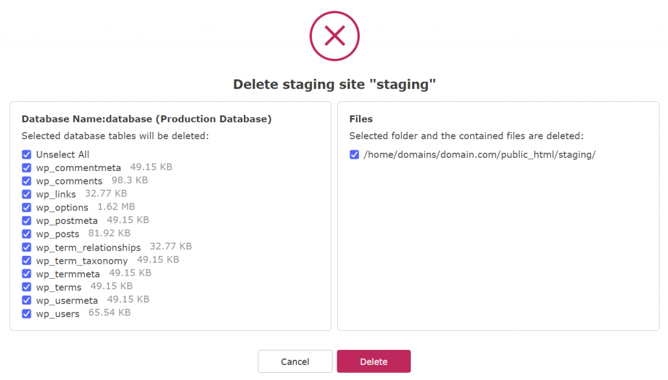Screen dimensions: 668x380
Task: Deselect wp_options from deletion
Action: pyautogui.click(x=26, y=207)
